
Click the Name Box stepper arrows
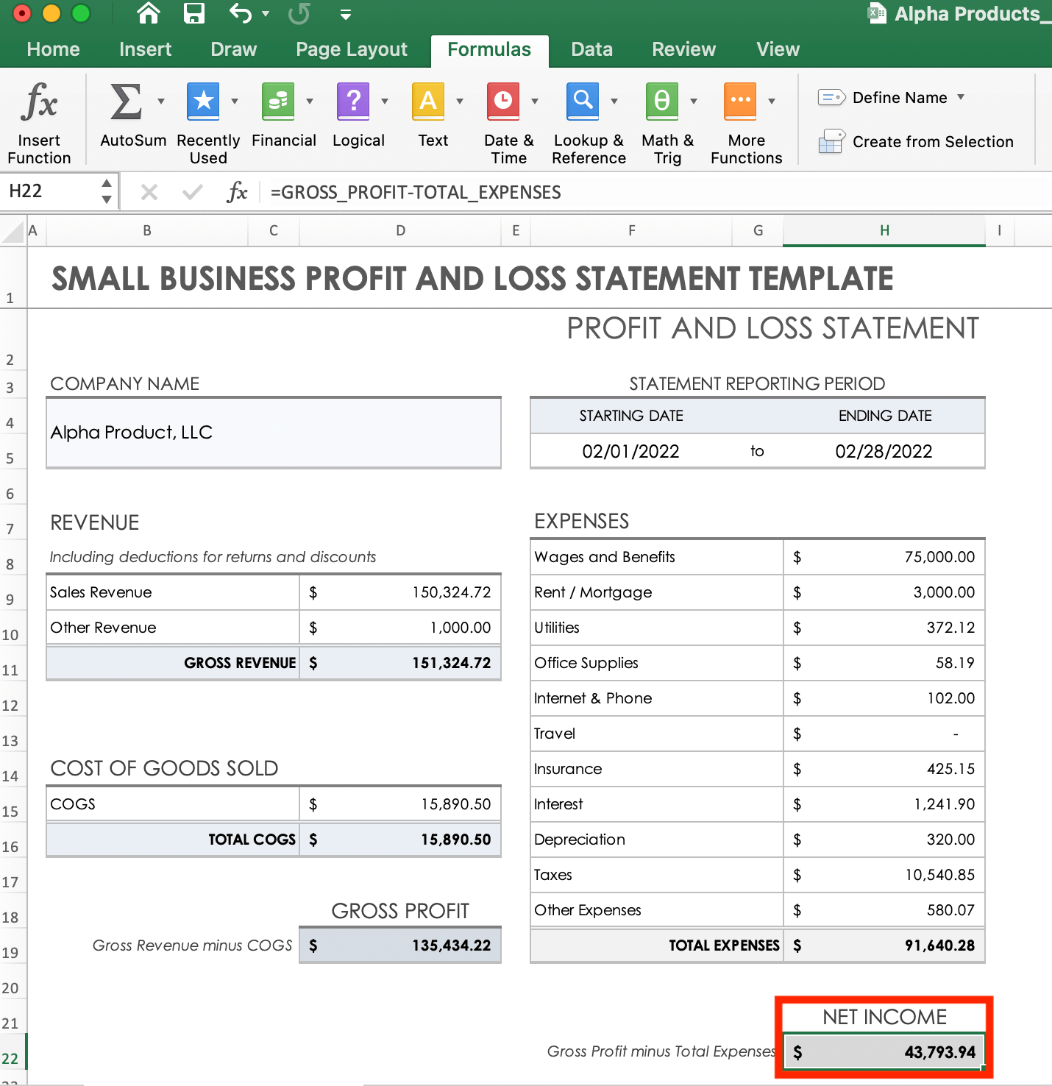coord(107,191)
